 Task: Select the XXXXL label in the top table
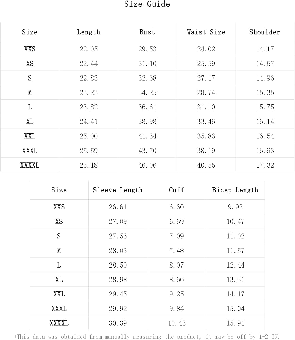pos(30,165)
